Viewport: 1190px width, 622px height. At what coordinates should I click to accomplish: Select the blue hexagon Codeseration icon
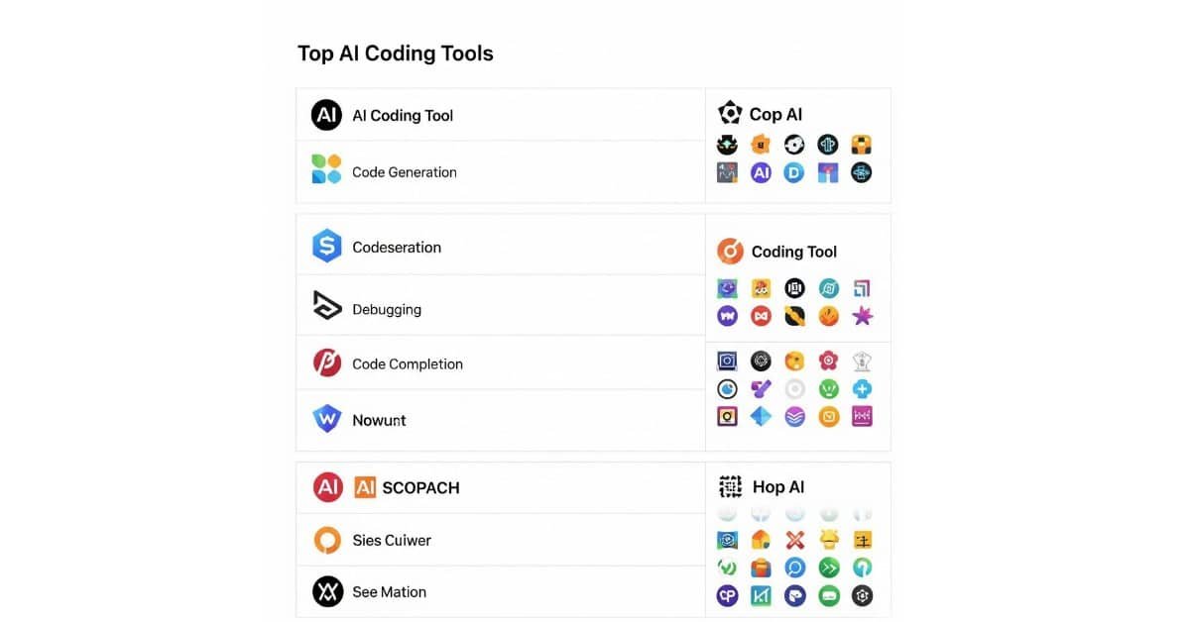click(326, 246)
